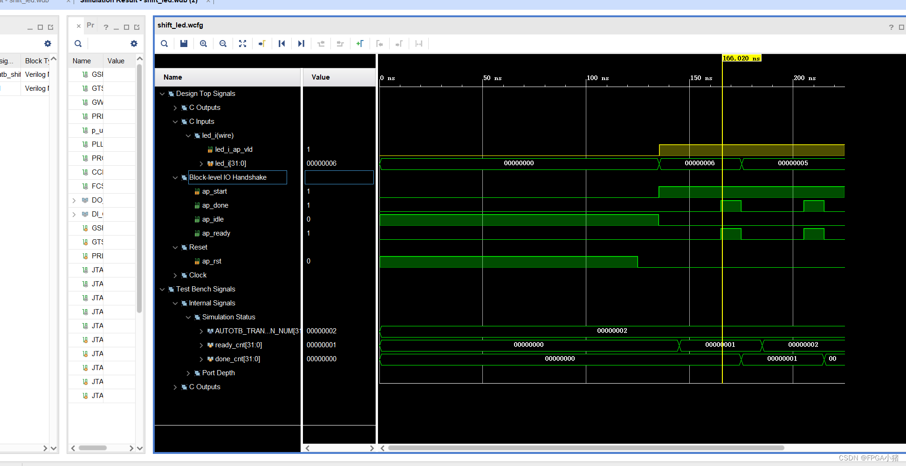The image size is (906, 466).
Task: Expand the DO_ object in objects panel
Action: tap(74, 200)
